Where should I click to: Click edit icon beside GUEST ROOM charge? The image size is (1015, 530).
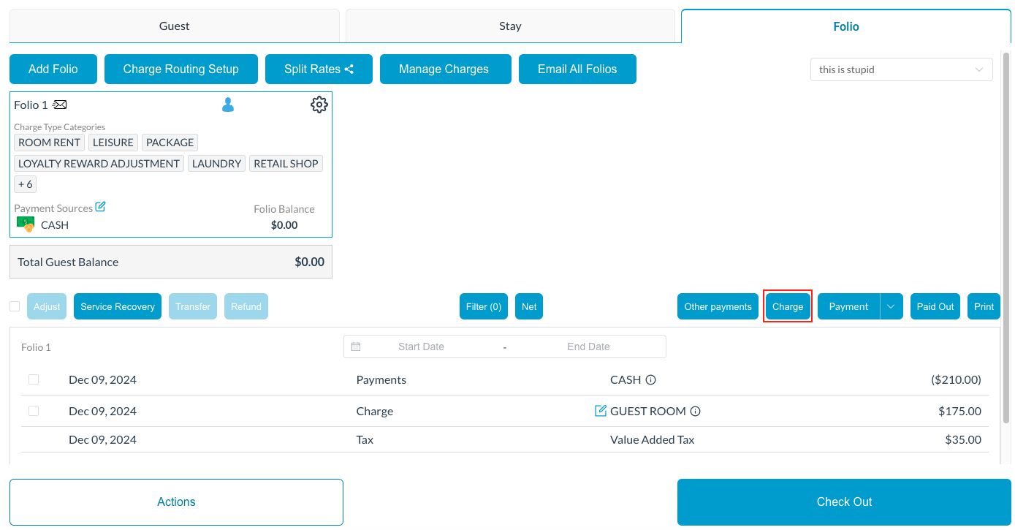tap(601, 411)
